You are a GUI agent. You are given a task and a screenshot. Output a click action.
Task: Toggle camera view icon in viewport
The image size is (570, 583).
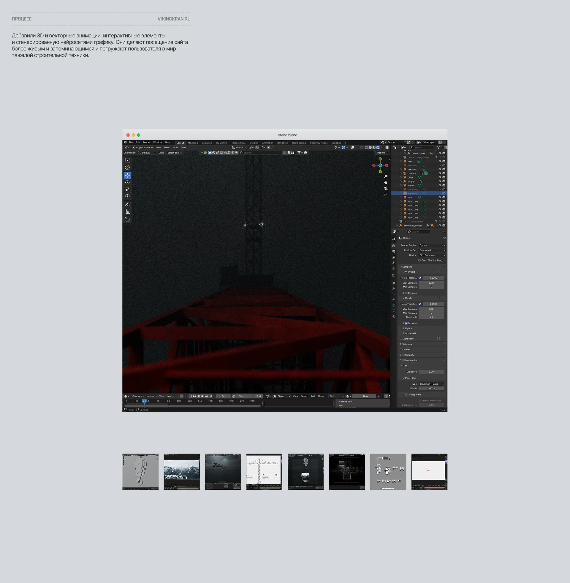[386, 188]
